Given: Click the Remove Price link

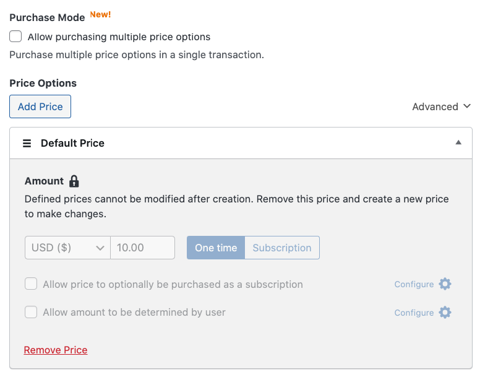Looking at the screenshot, I should pos(56,350).
